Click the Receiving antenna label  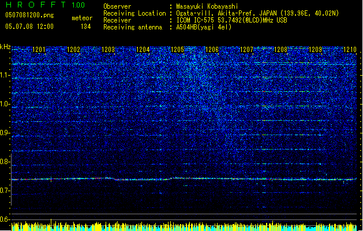133,27
